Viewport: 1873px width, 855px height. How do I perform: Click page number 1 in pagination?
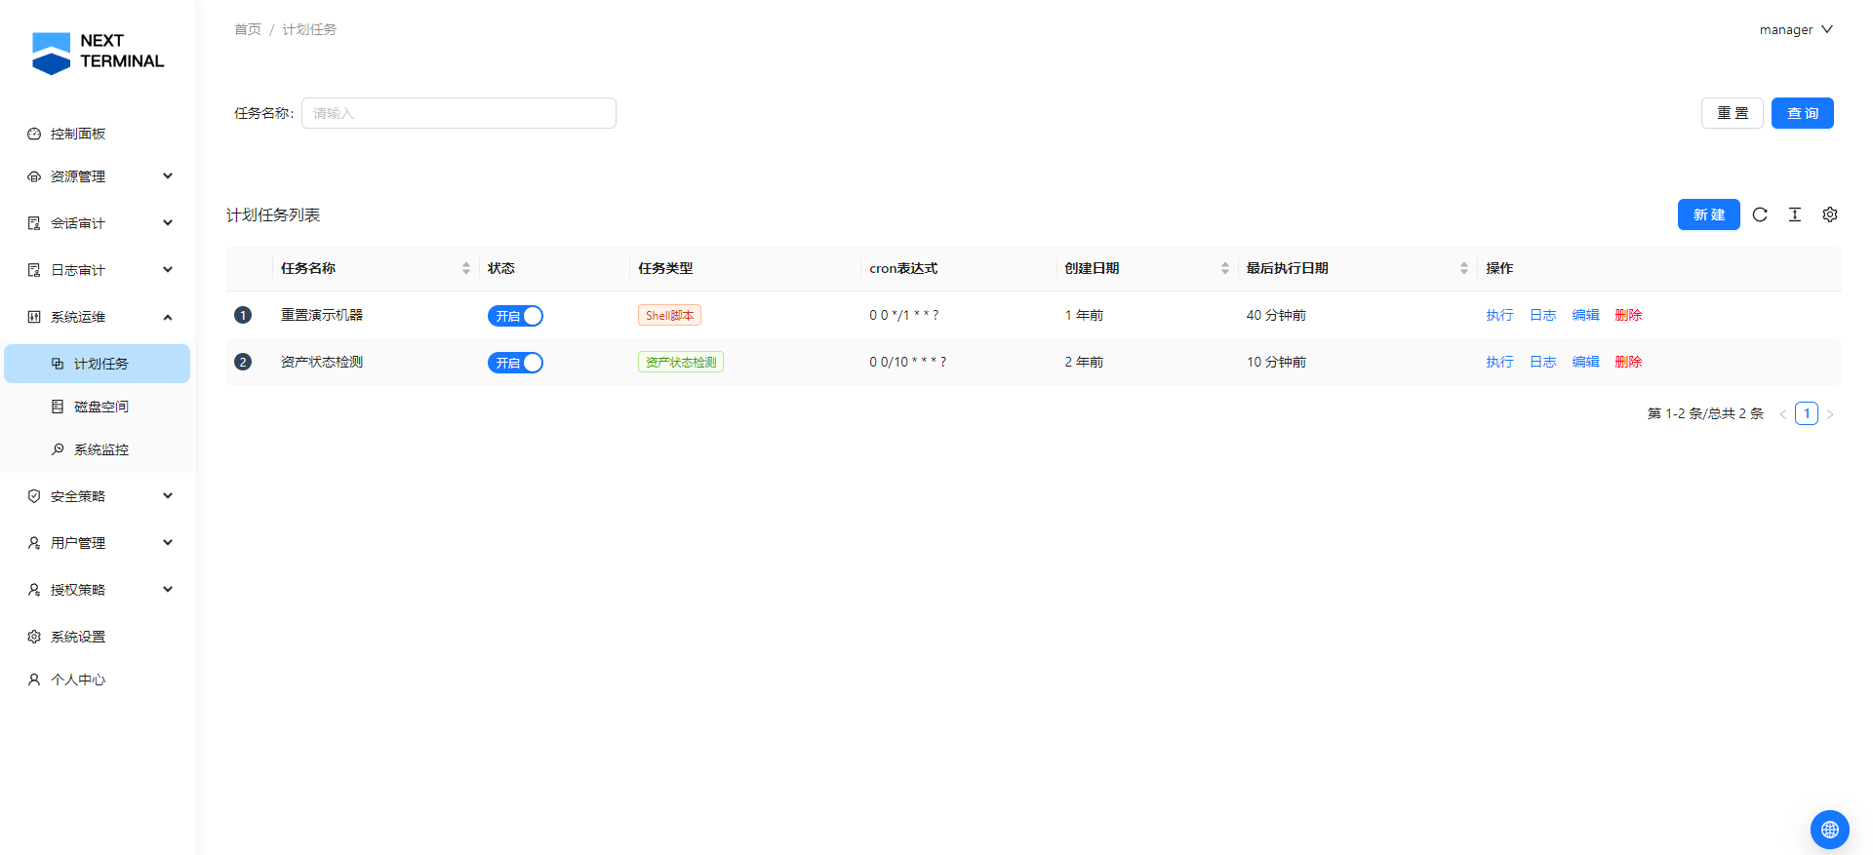pyautogui.click(x=1807, y=413)
